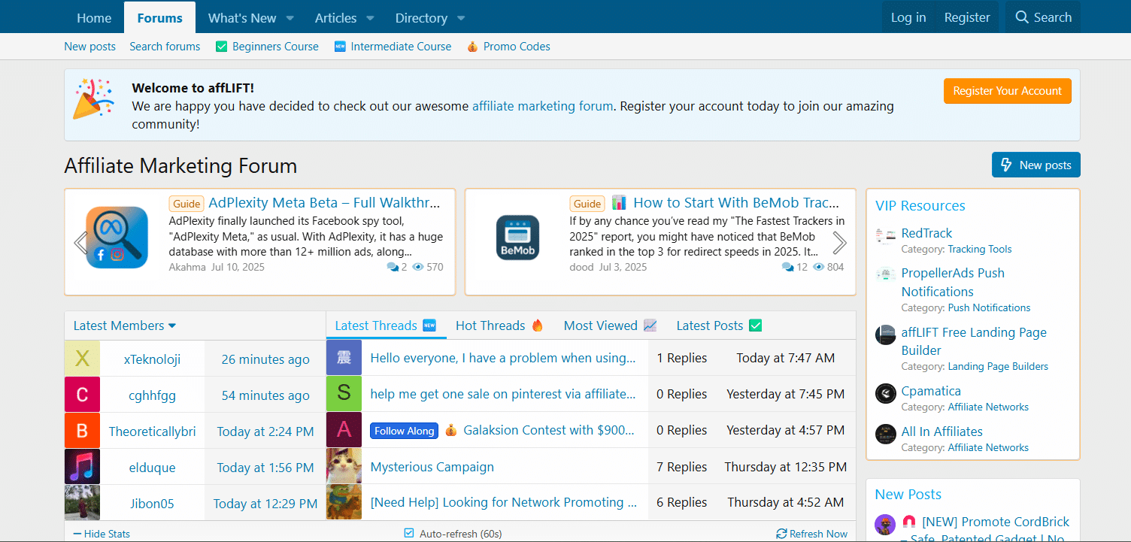Open the Push Notifications category link
Image resolution: width=1131 pixels, height=542 pixels.
(989, 307)
